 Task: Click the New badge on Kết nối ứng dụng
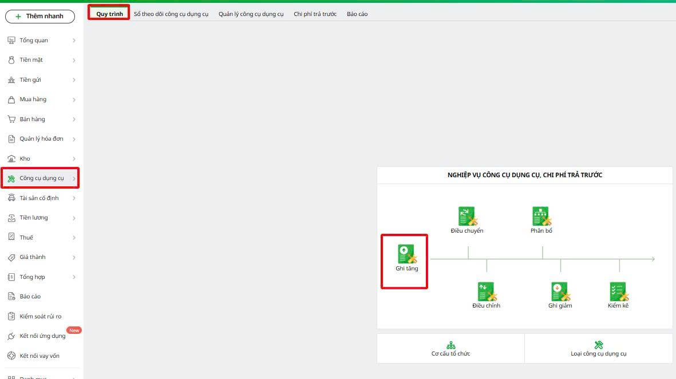(x=74, y=330)
